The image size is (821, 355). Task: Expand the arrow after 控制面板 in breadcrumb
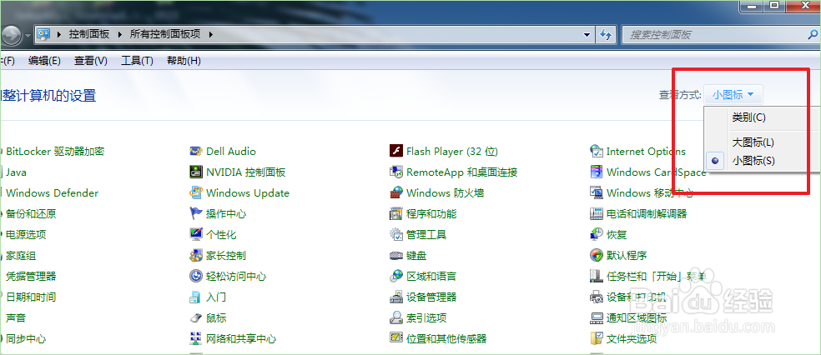[119, 34]
